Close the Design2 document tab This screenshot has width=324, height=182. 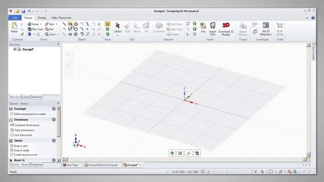(x=140, y=165)
